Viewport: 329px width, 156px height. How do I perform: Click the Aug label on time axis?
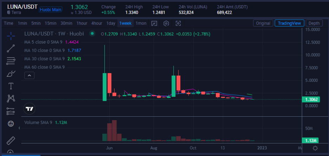click(x=154, y=148)
